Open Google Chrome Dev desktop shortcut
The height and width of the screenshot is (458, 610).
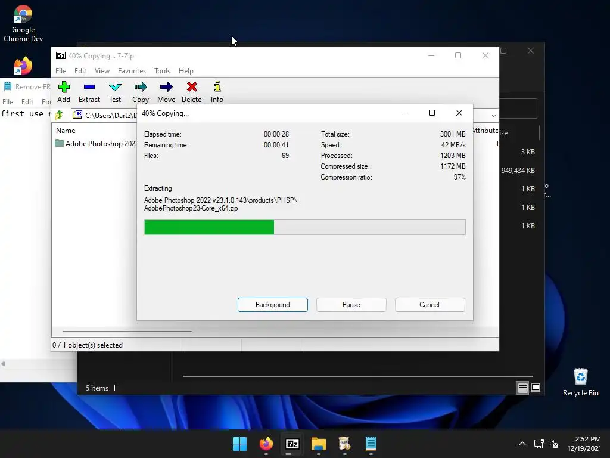[x=23, y=23]
